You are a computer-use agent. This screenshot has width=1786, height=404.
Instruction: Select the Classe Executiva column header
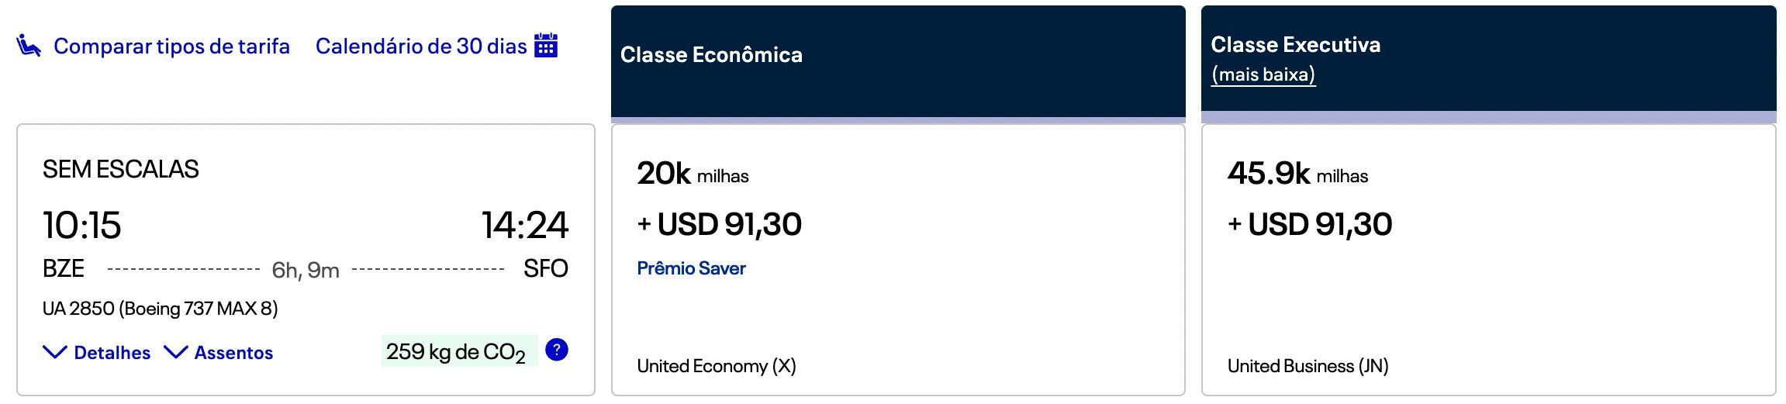point(1488,61)
